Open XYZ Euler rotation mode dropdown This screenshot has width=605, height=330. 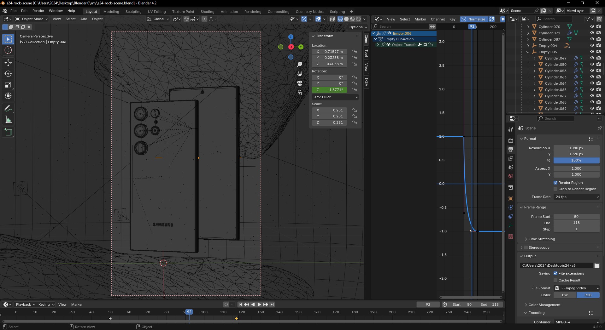pyautogui.click(x=336, y=97)
